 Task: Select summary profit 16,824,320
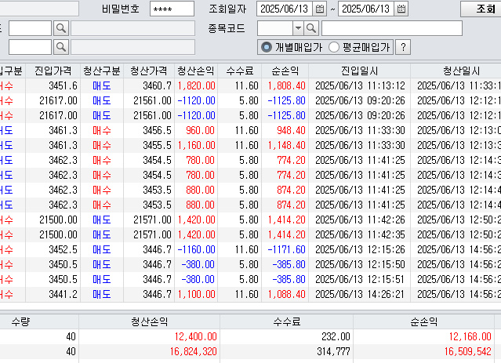pyautogui.click(x=150, y=351)
